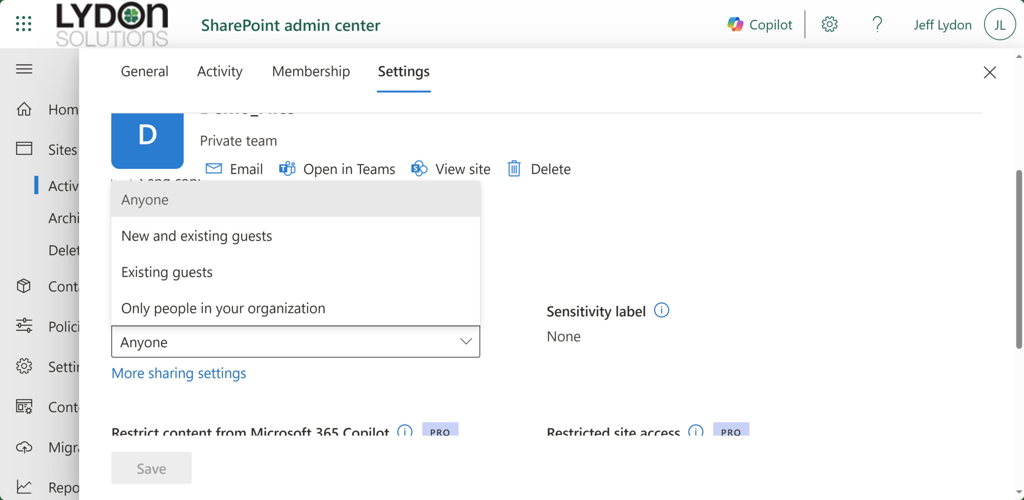Click the Migration cloud icon in the sidebar
1024x500 pixels.
tap(24, 447)
